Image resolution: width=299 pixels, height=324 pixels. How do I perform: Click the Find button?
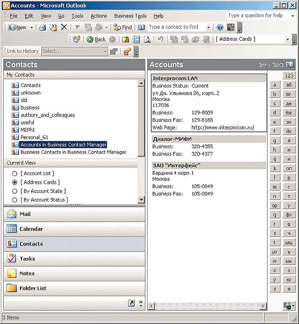[123, 27]
